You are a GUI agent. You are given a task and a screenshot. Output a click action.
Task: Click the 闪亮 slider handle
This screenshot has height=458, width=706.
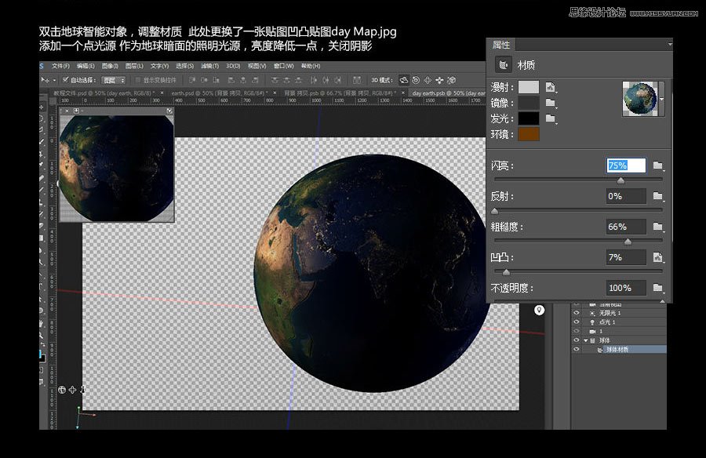coord(621,180)
